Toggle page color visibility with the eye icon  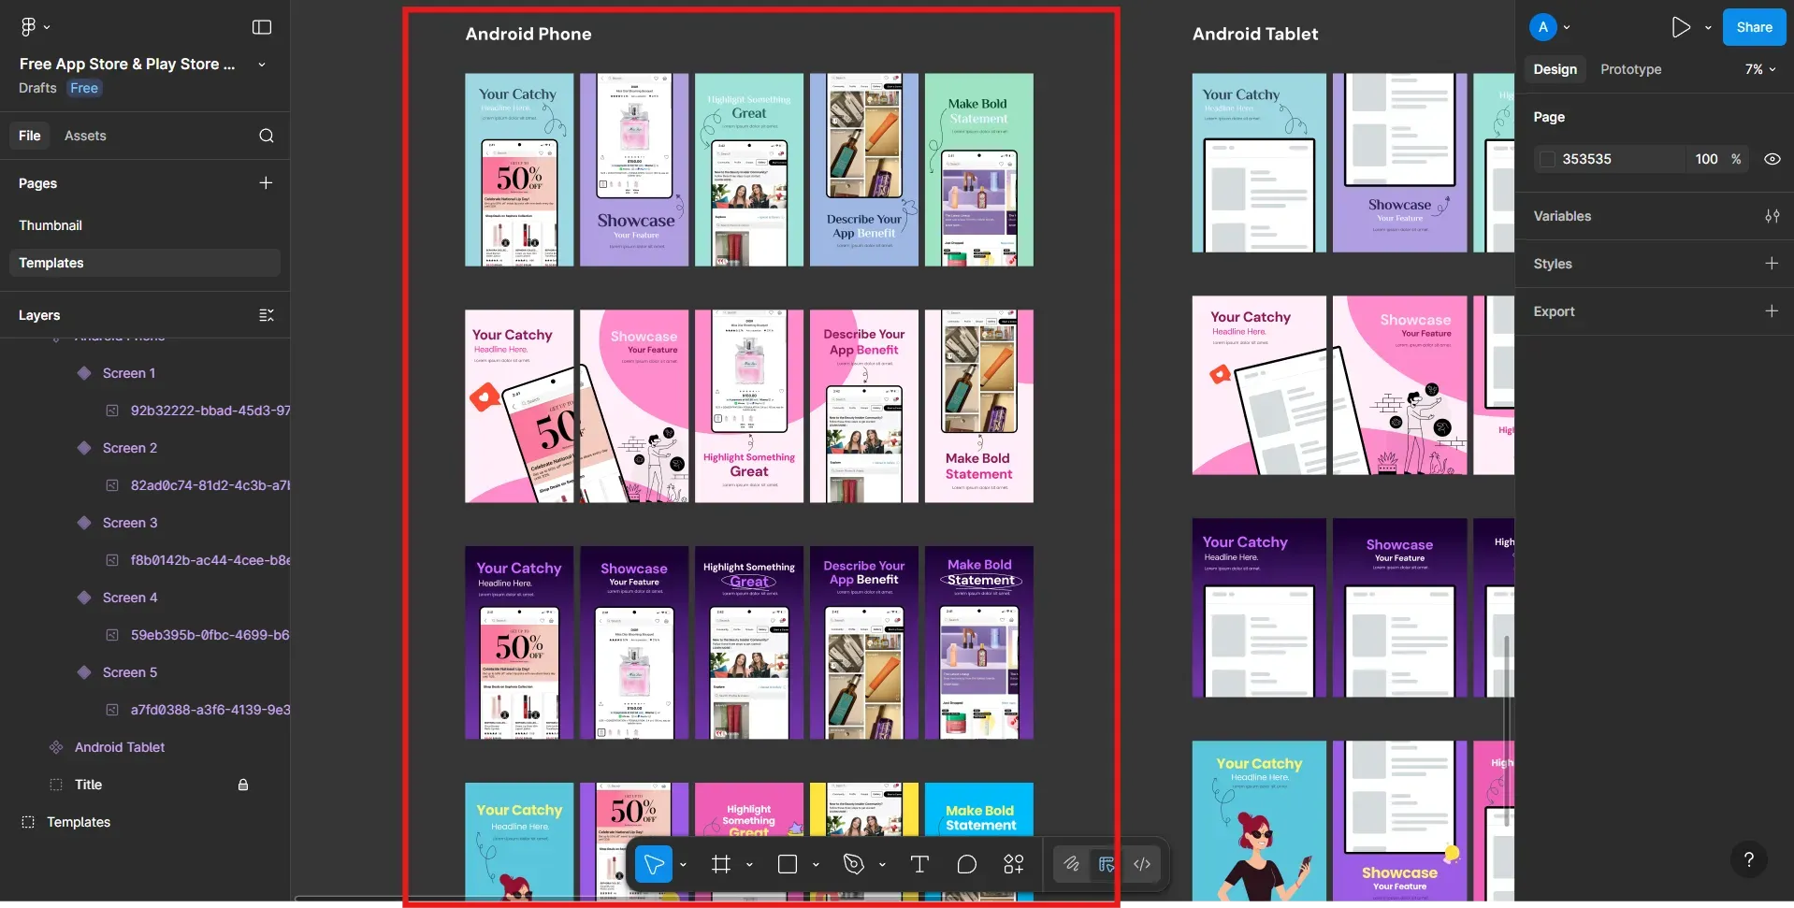pyautogui.click(x=1772, y=159)
